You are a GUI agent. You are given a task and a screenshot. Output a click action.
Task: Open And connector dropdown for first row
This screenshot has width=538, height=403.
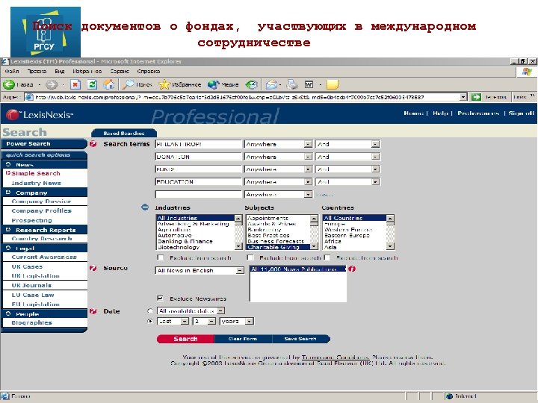pyautogui.click(x=376, y=144)
